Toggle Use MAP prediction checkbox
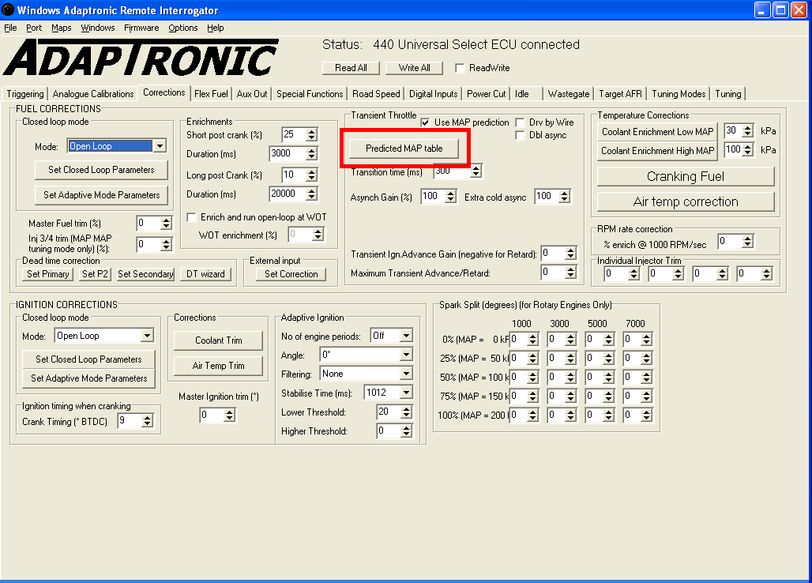The image size is (812, 583). [x=426, y=122]
